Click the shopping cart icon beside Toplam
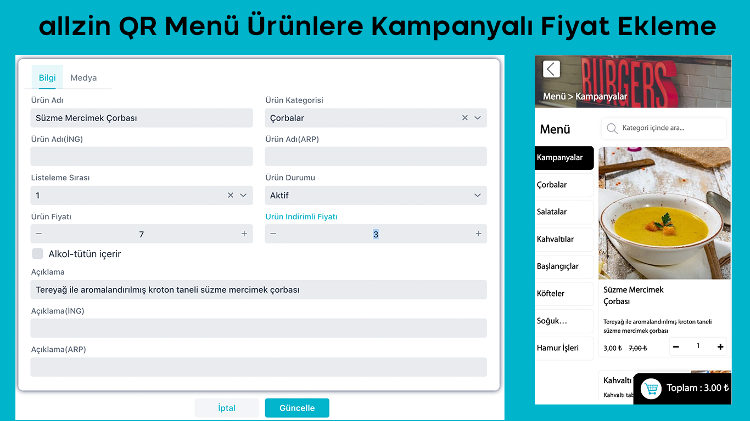Viewport: 750px width, 421px height. coord(651,389)
